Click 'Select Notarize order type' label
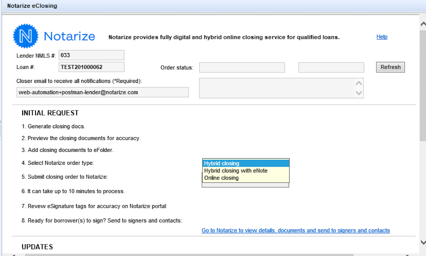Screen dimensions: 426x256 click(x=58, y=163)
